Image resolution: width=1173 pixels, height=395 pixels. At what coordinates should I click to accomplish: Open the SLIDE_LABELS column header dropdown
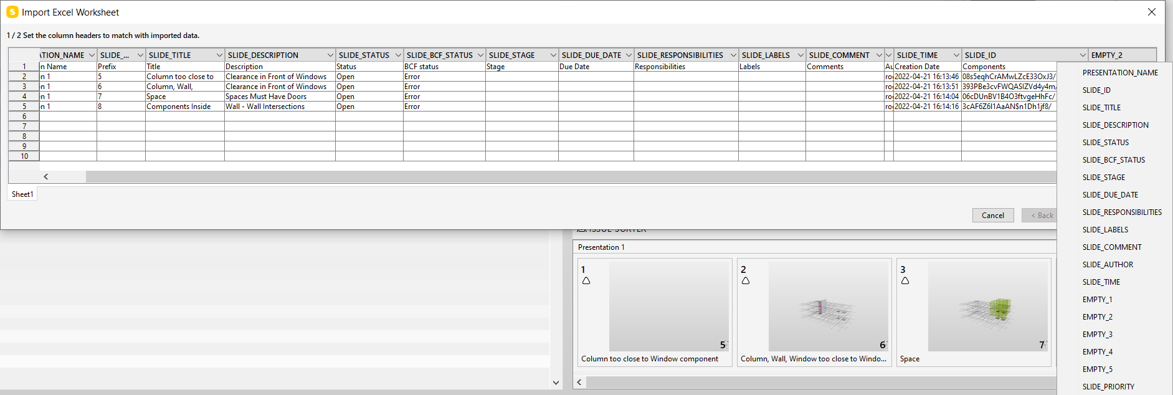tap(800, 55)
